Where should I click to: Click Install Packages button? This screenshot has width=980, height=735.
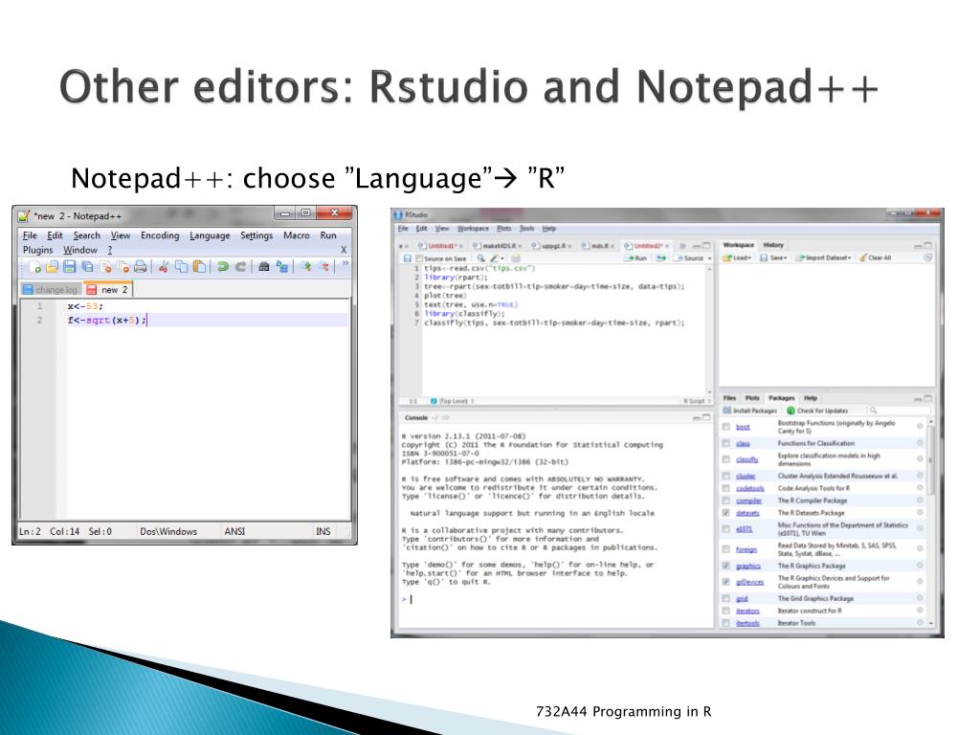coord(750,411)
